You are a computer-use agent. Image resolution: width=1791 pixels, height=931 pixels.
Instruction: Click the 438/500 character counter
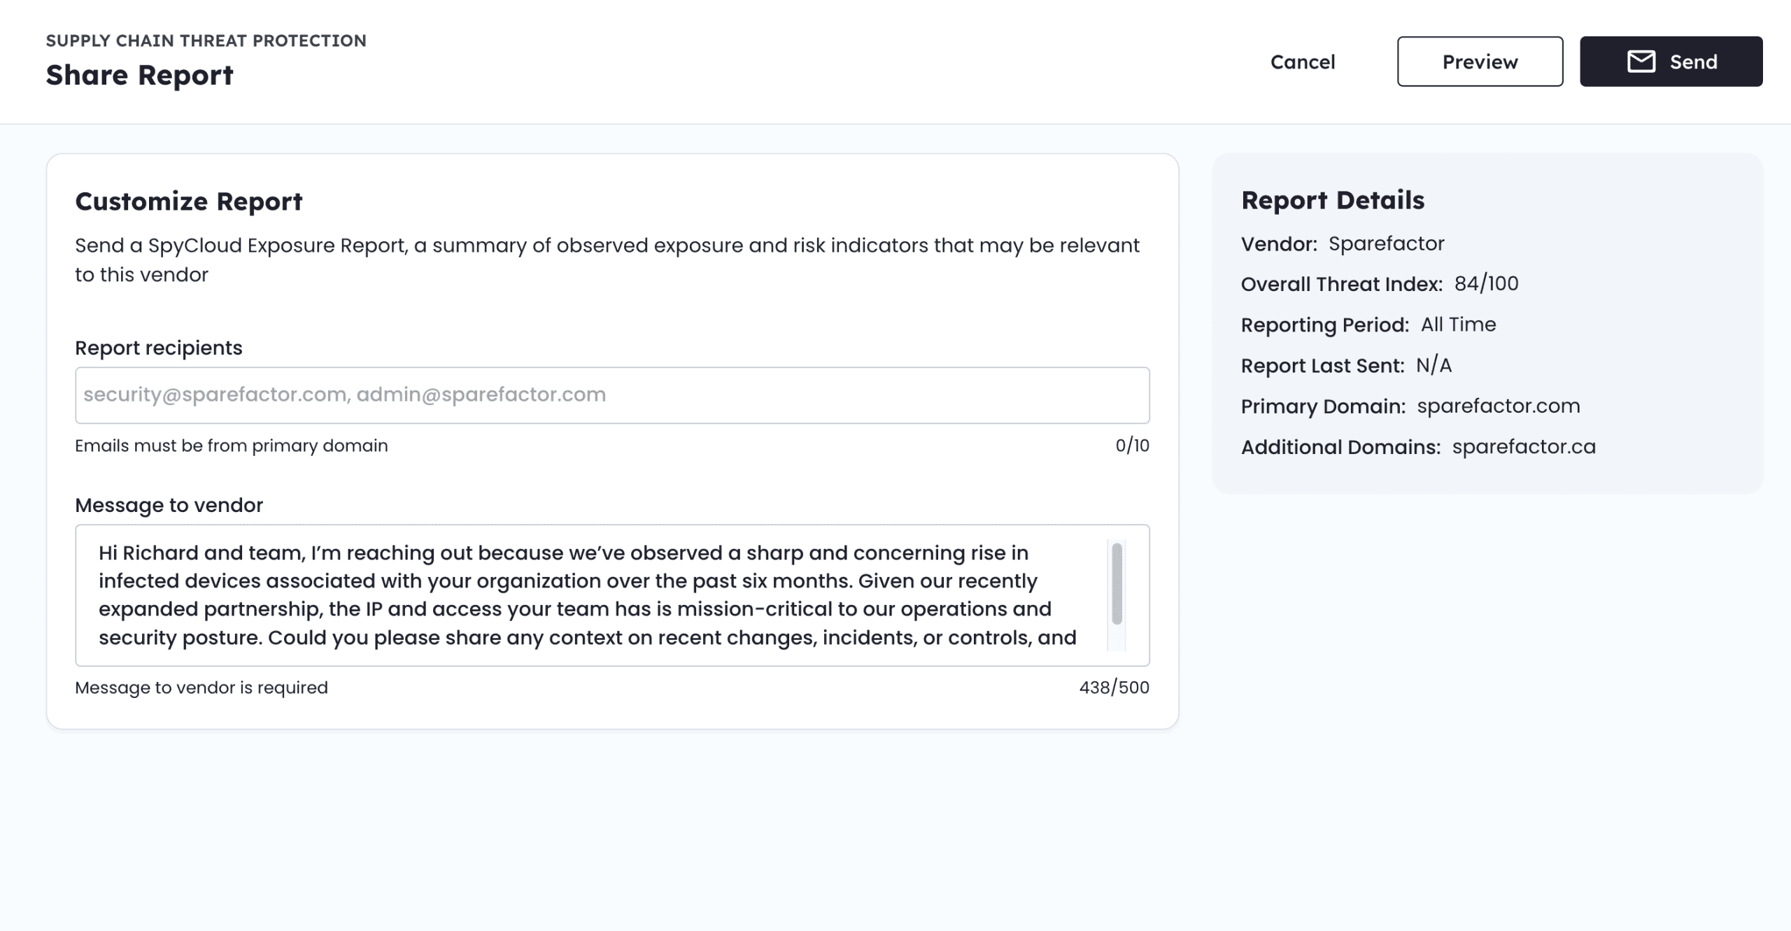click(1114, 688)
